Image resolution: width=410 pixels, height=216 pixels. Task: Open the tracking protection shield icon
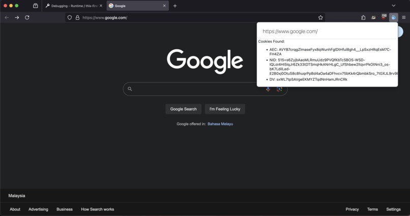70,17
